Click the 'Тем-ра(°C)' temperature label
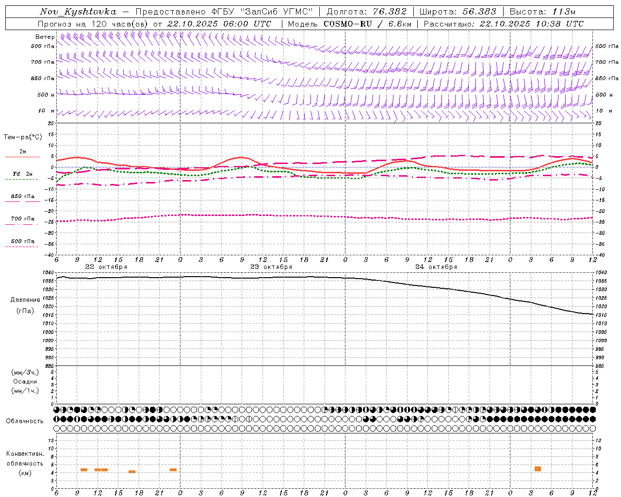 click(x=23, y=137)
